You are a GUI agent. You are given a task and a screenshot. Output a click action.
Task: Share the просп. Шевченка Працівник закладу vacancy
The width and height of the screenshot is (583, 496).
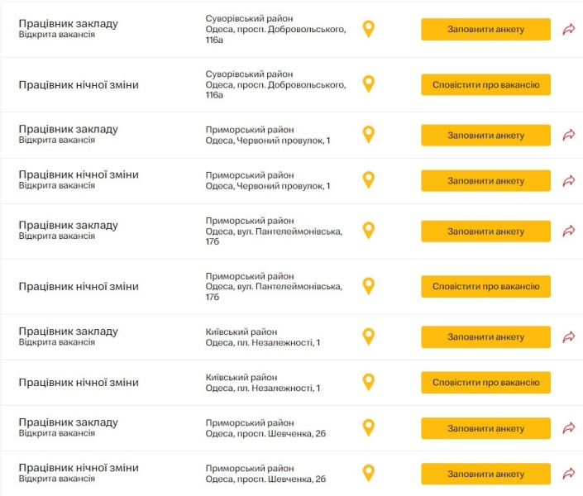tap(569, 428)
